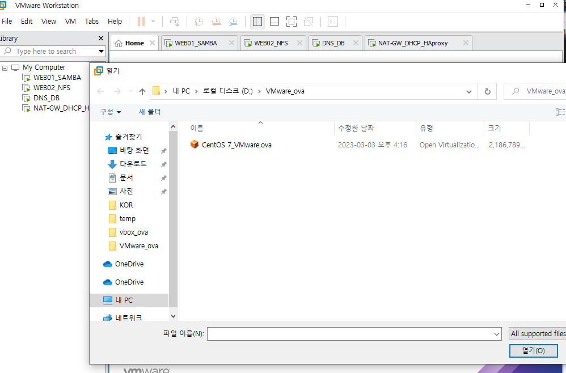The width and height of the screenshot is (566, 373).
Task: Open the recent locations chevron in dialog
Action: (130, 91)
